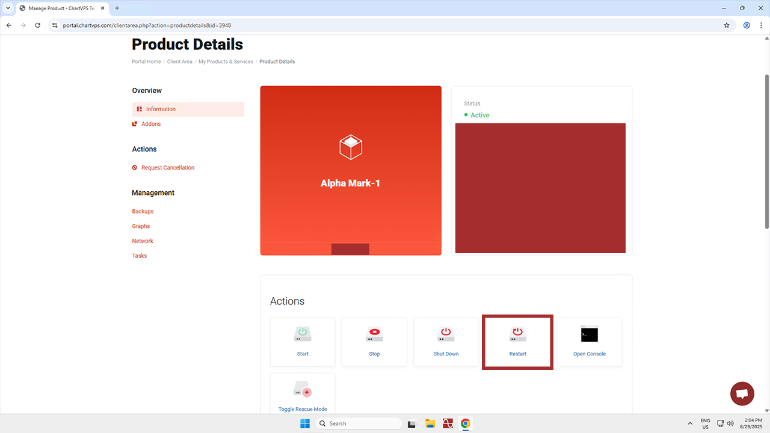Restart the server via Restart icon

(x=517, y=334)
